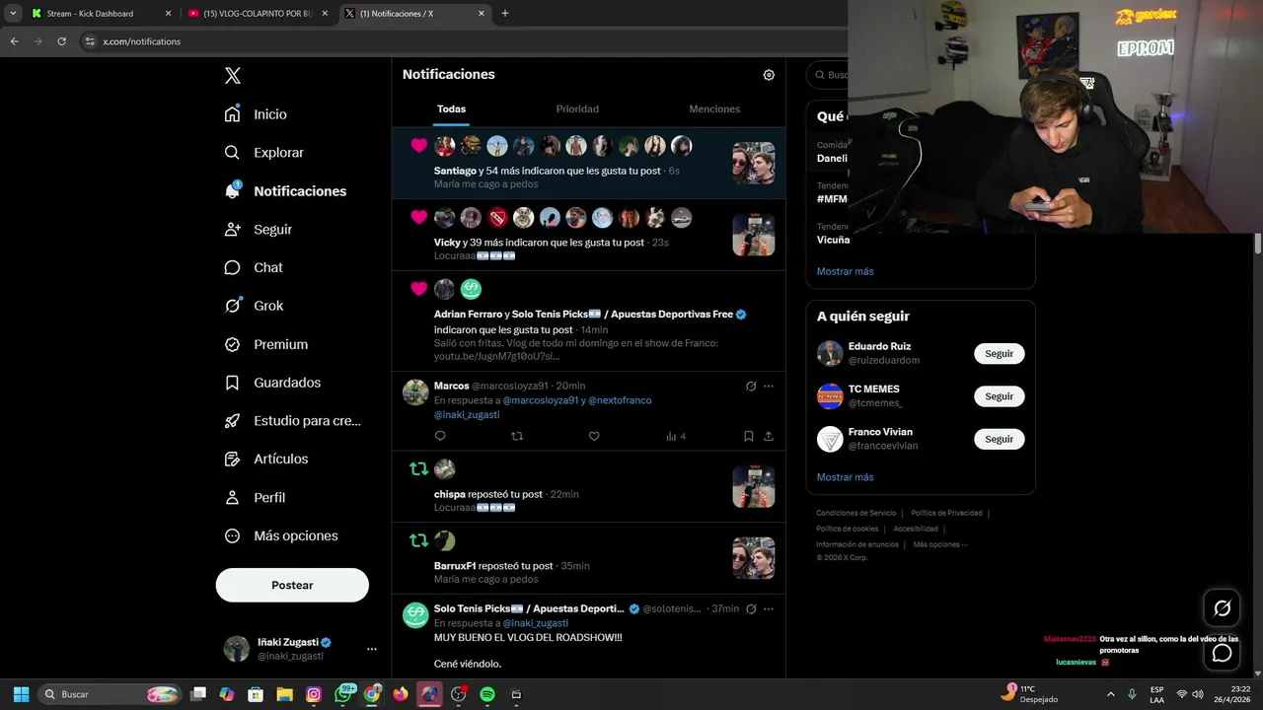Open post thumbnail in chispa repost notification
Screen dimensions: 1263x710
pos(754,486)
